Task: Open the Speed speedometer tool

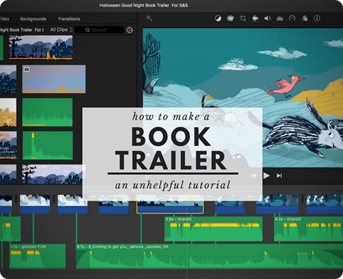Action: (292, 18)
